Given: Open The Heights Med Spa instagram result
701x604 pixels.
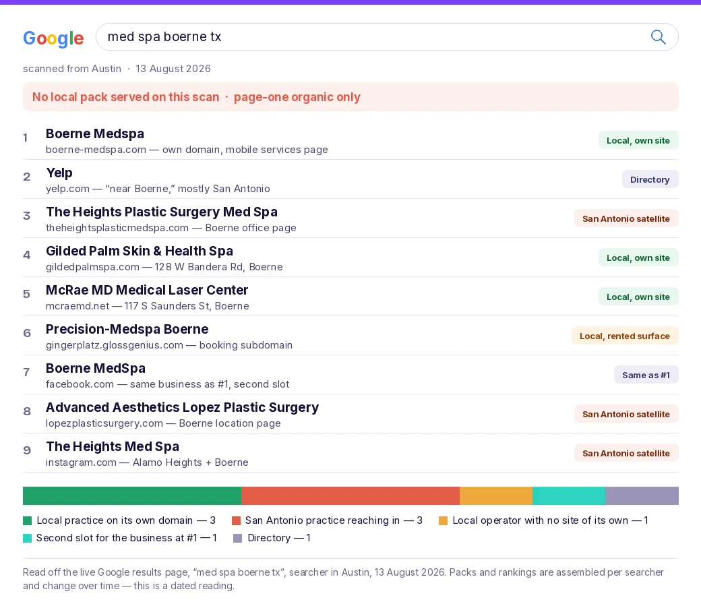Looking at the screenshot, I should [113, 447].
